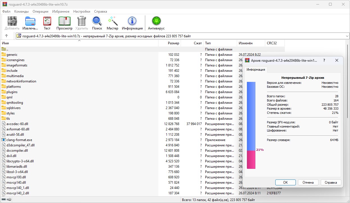Sort files by the Имя column

pyautogui.click(x=79, y=43)
